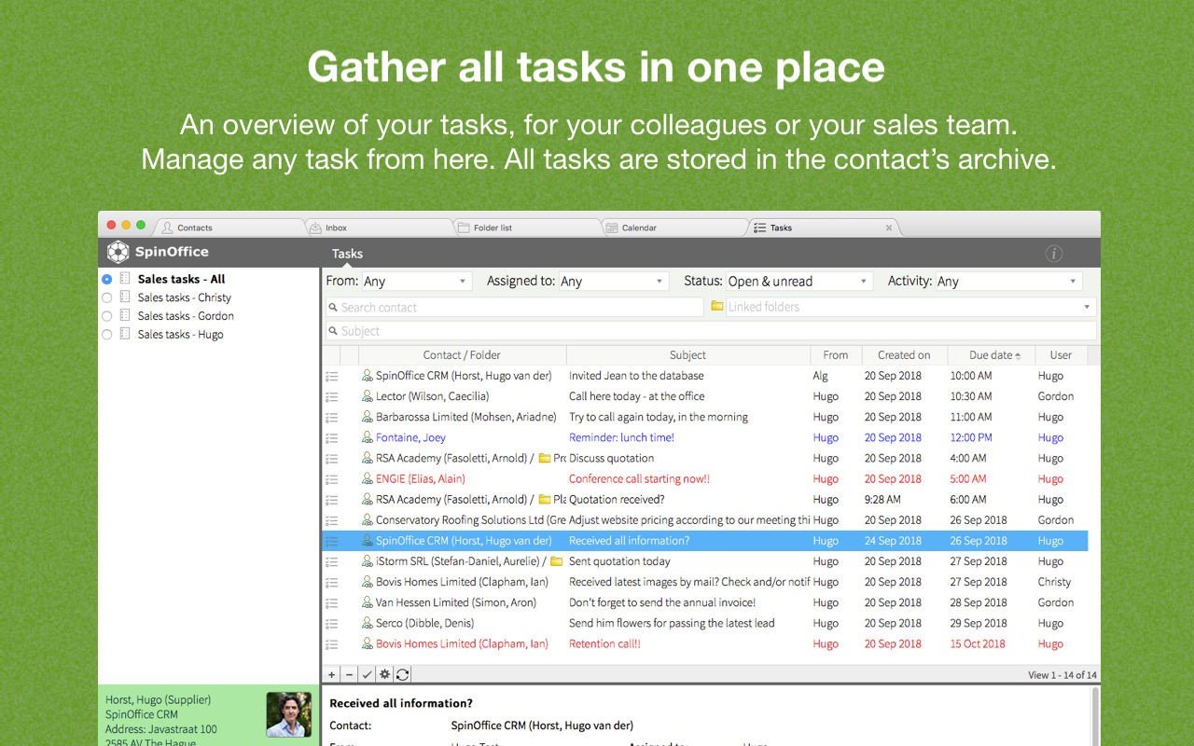The width and height of the screenshot is (1194, 746).
Task: Click Hugo Horst contact photo thumbnail
Action: tap(288, 714)
